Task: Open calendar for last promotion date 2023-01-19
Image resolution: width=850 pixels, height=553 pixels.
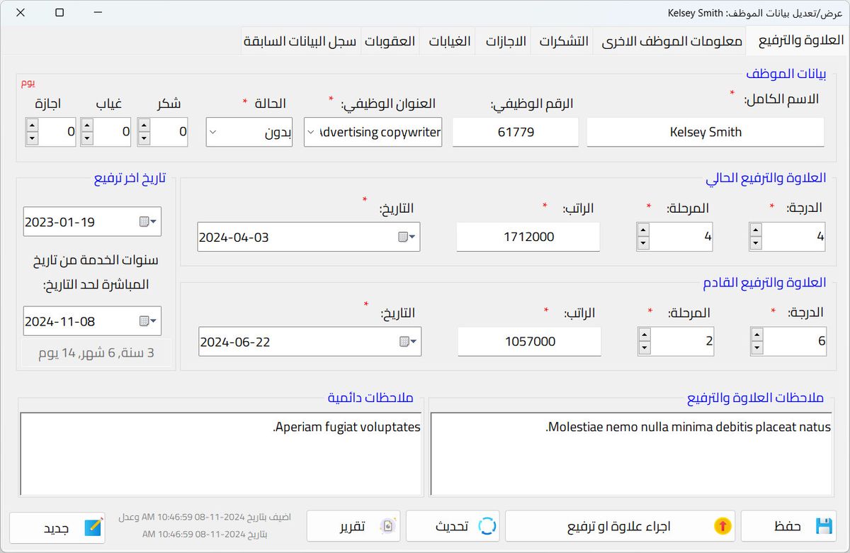Action: pyautogui.click(x=148, y=222)
